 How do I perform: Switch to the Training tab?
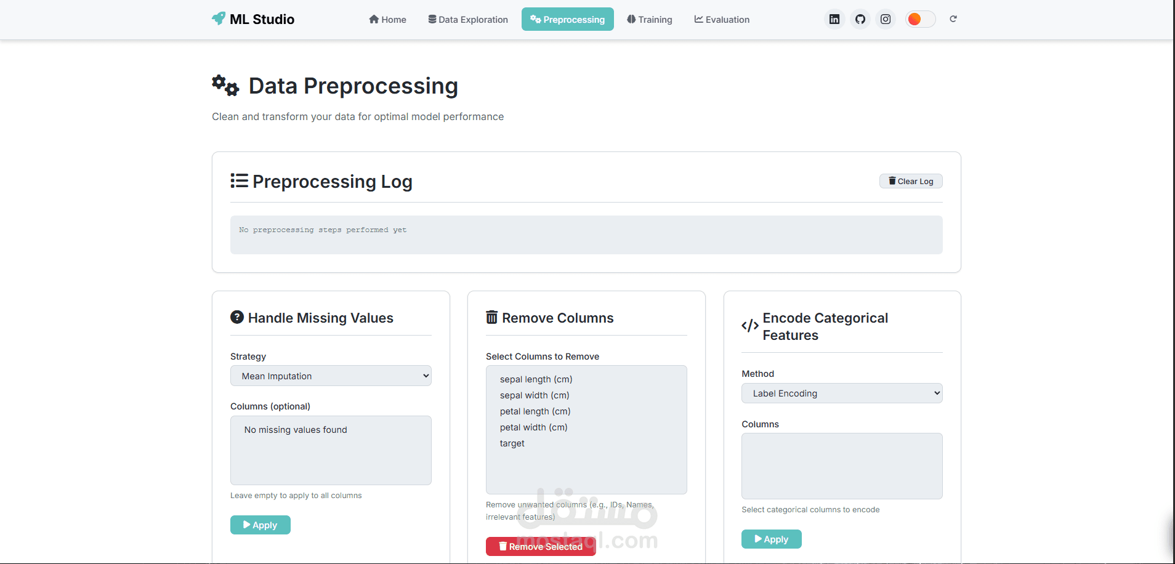pyautogui.click(x=650, y=20)
